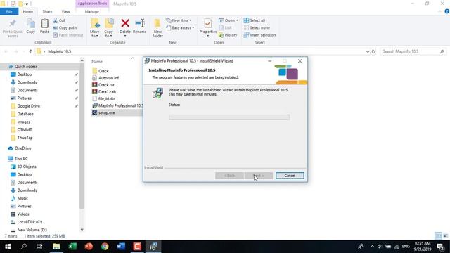The height and width of the screenshot is (253, 450).
Task: Switch to the Manage ribbon tab
Action: [92, 11]
